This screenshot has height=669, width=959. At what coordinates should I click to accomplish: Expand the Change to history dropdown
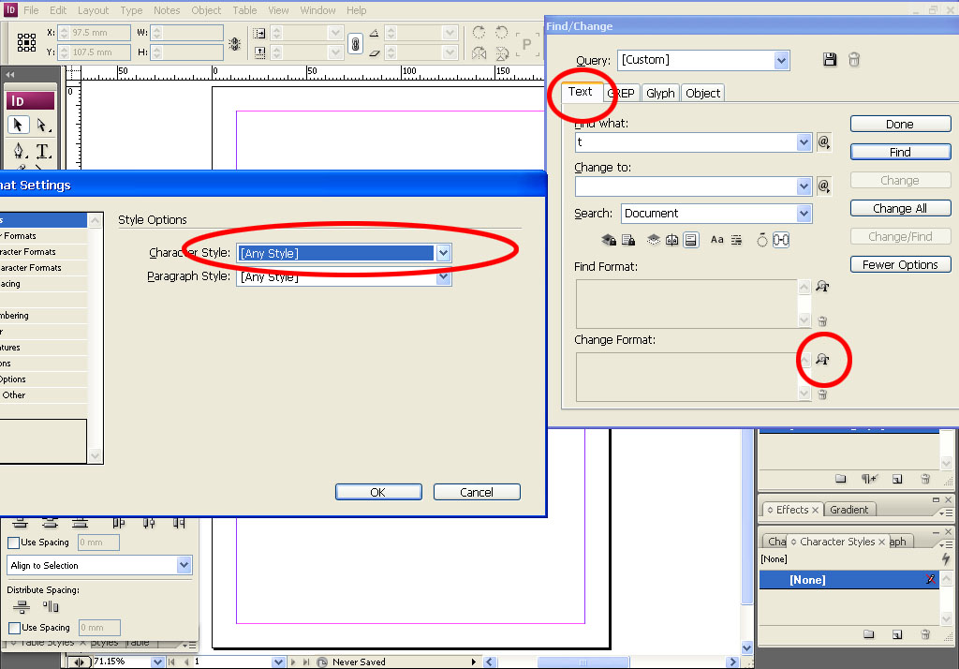(804, 186)
